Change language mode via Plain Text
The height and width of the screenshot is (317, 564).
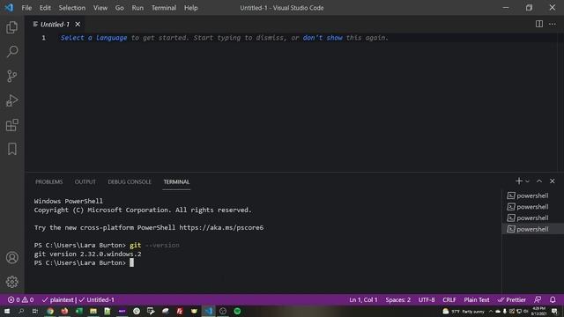[x=476, y=299]
